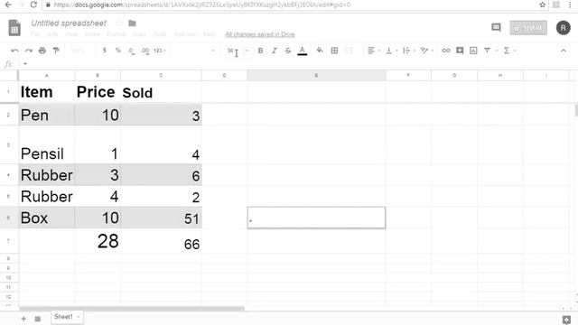Open text wrapping dropdown

[409, 51]
